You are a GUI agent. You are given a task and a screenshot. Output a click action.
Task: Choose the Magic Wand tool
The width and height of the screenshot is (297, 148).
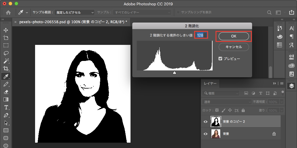6,61
